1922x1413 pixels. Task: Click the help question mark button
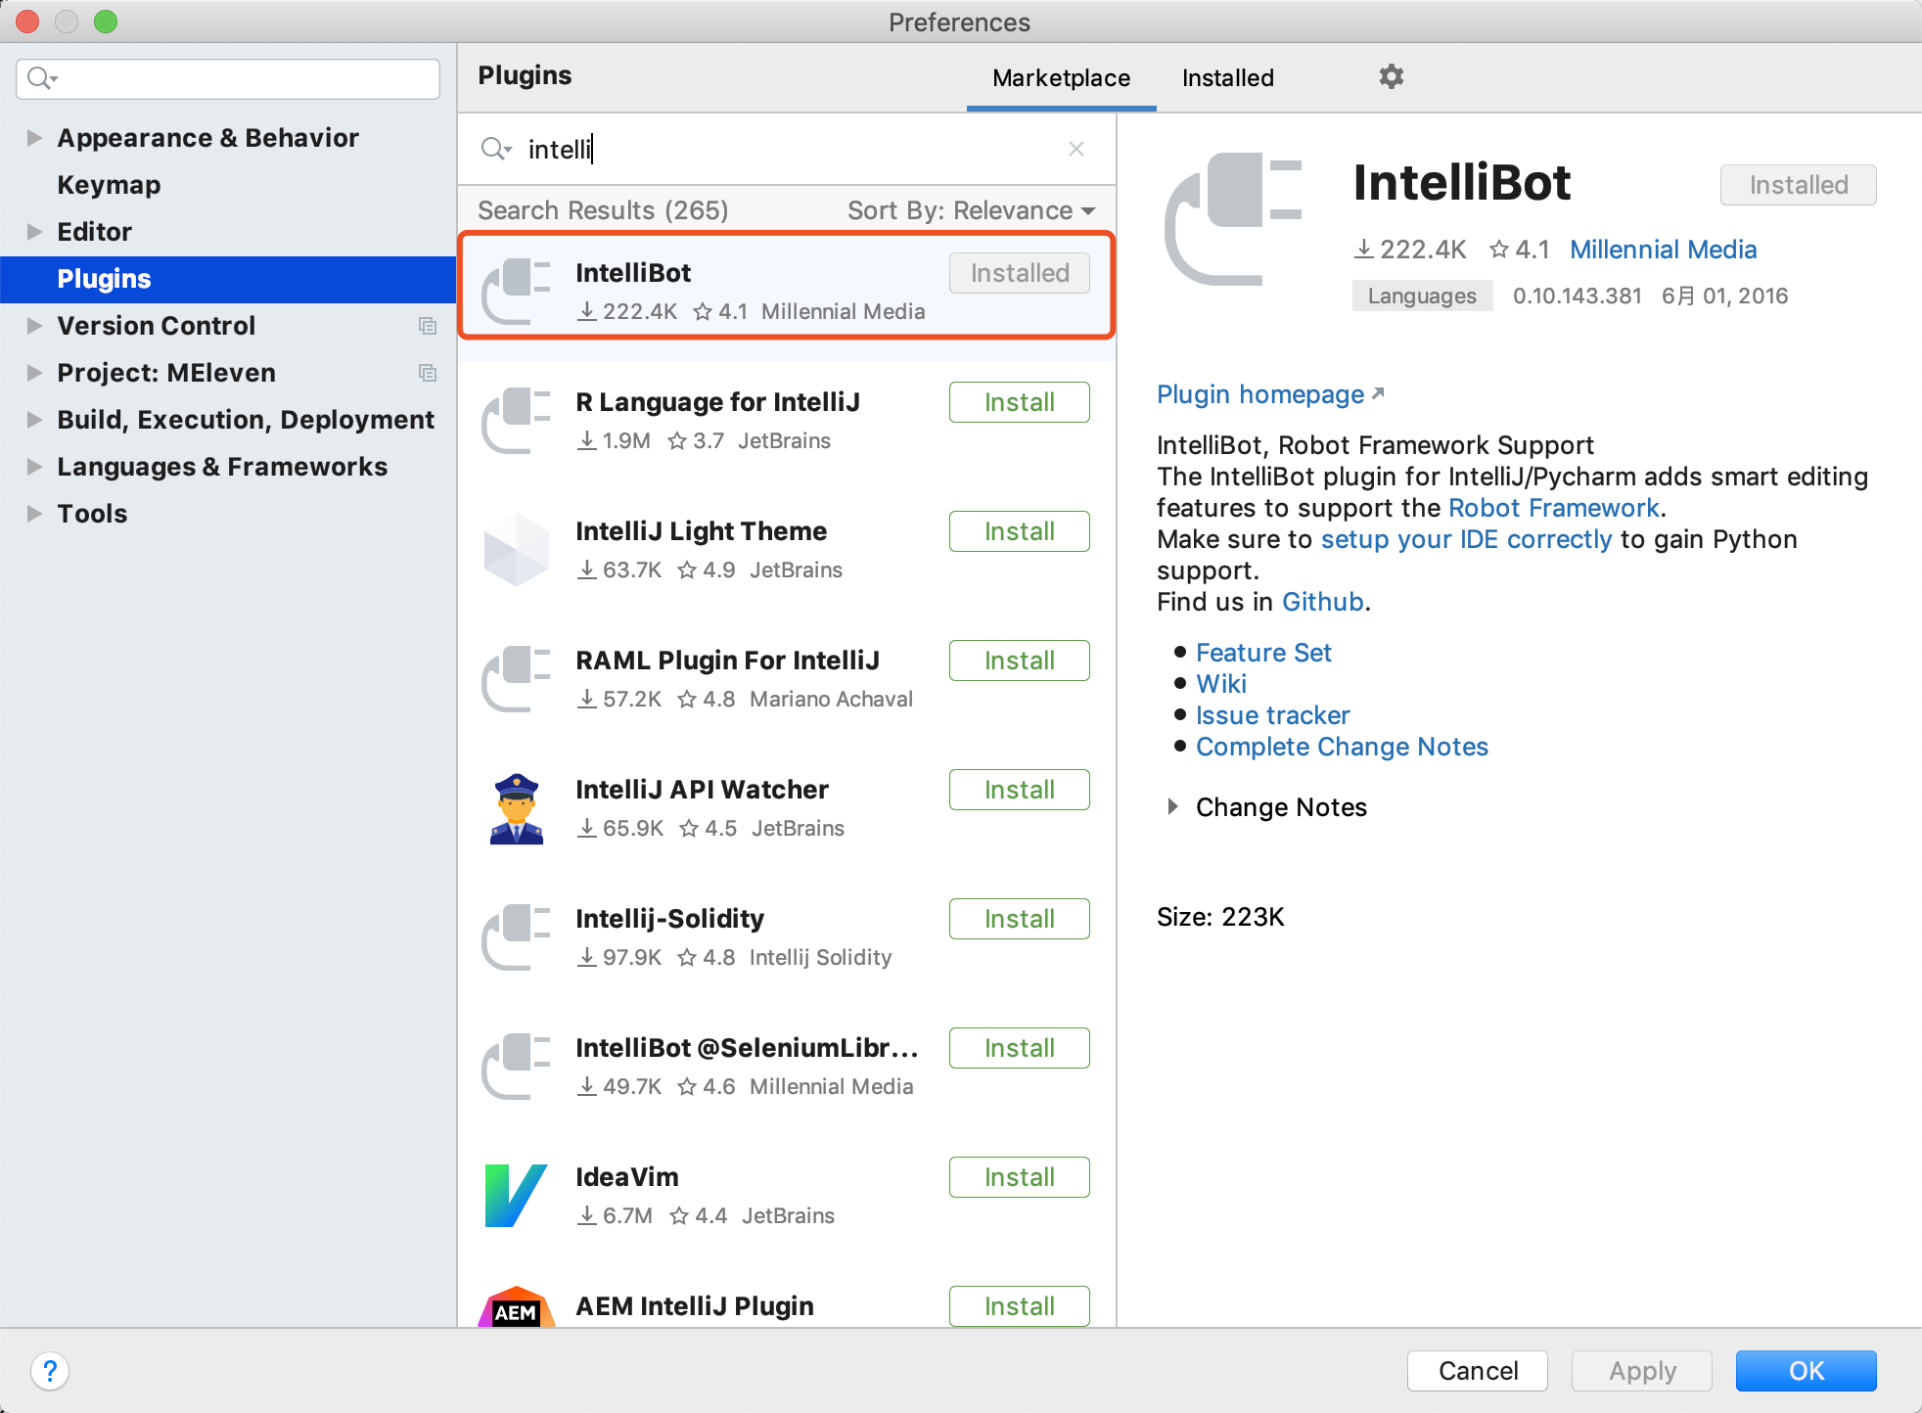pos(50,1370)
